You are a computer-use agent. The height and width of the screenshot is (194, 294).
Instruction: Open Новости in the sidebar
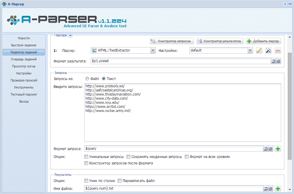coord(24,38)
